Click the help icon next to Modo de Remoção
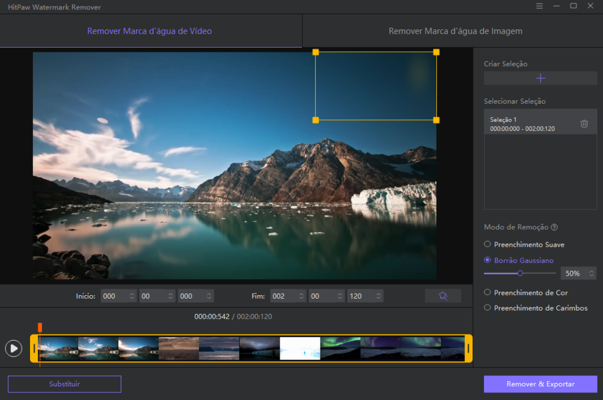This screenshot has width=603, height=400. [554, 227]
